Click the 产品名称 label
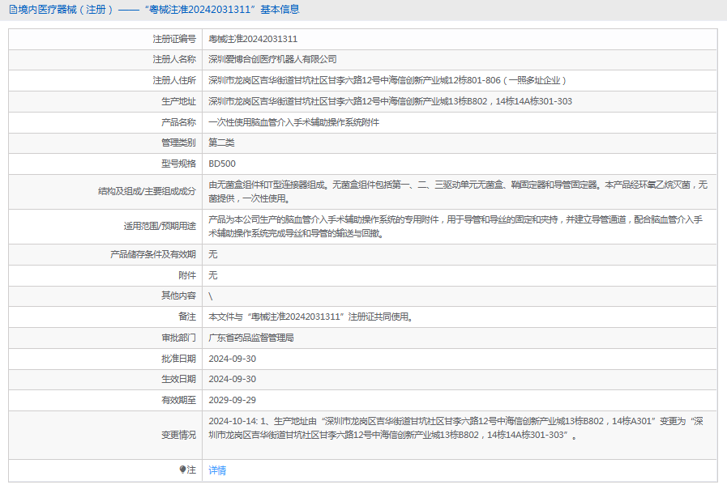This screenshot has height=489, width=727. click(x=178, y=122)
